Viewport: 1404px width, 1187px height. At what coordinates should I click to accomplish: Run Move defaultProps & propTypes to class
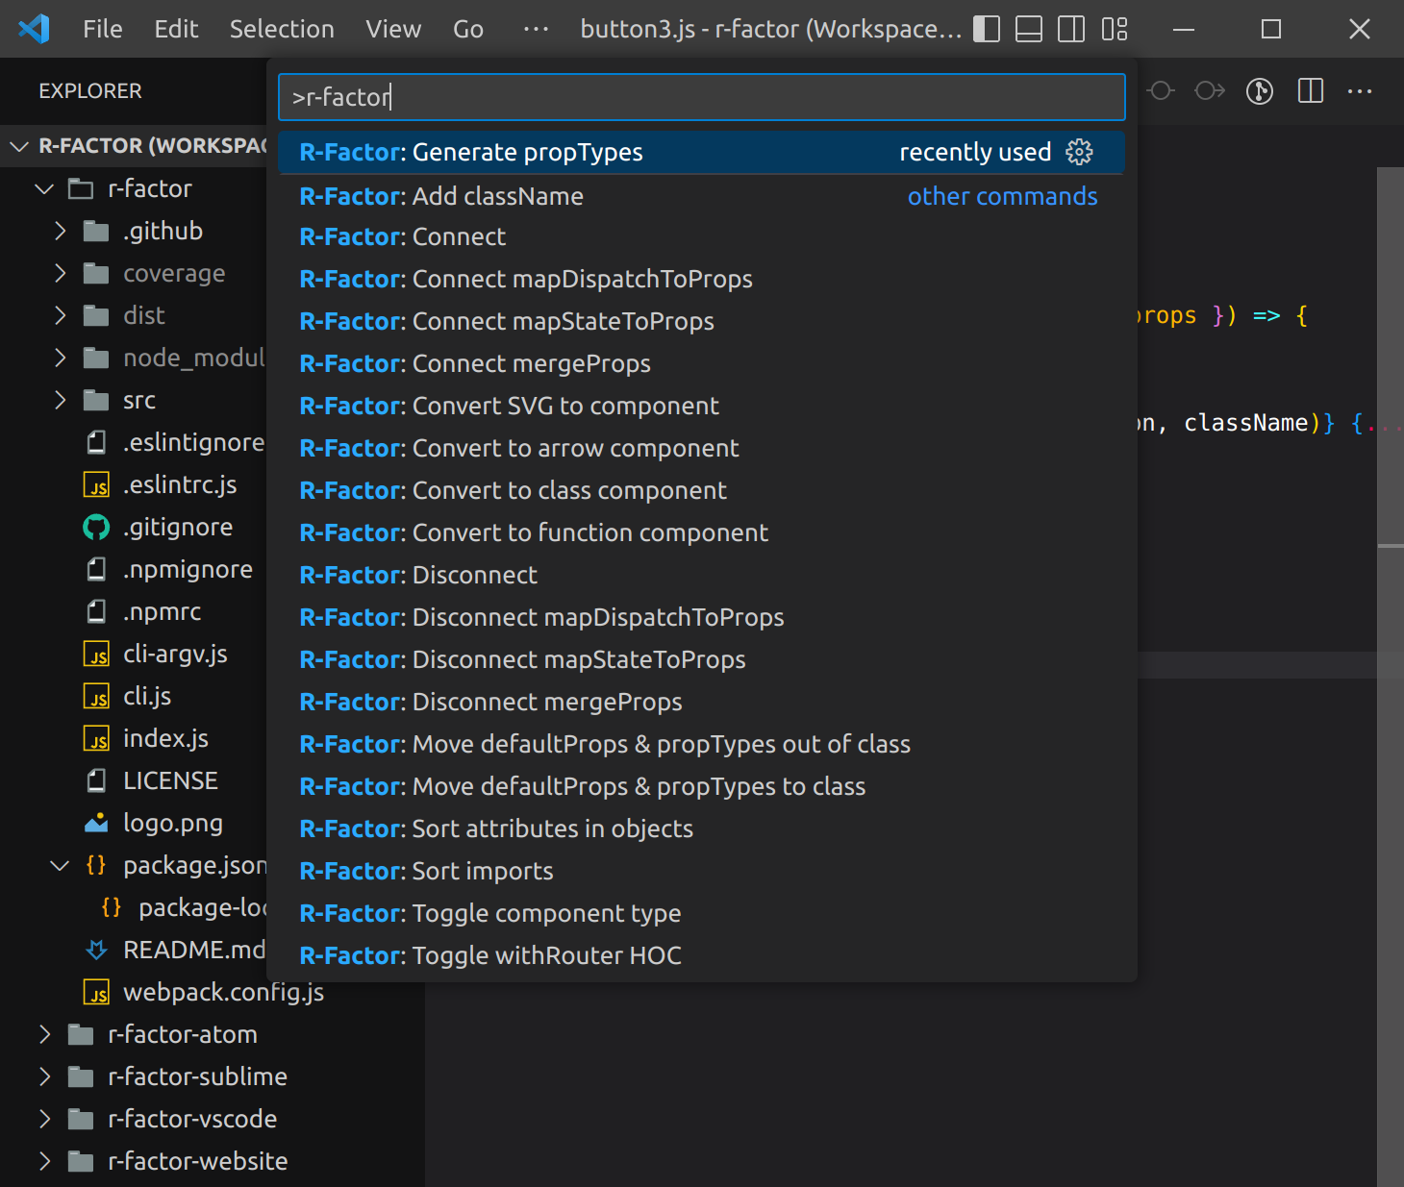pyautogui.click(x=701, y=786)
